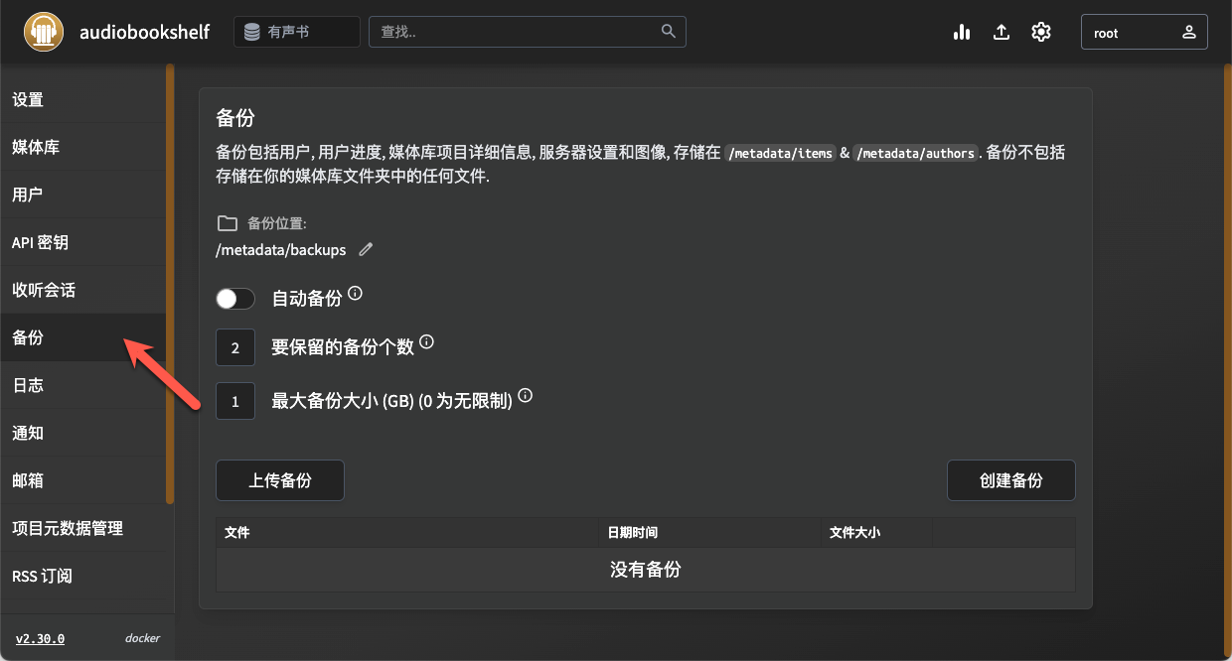Image resolution: width=1232 pixels, height=661 pixels.
Task: Click the docker label in footer
Action: (x=142, y=638)
